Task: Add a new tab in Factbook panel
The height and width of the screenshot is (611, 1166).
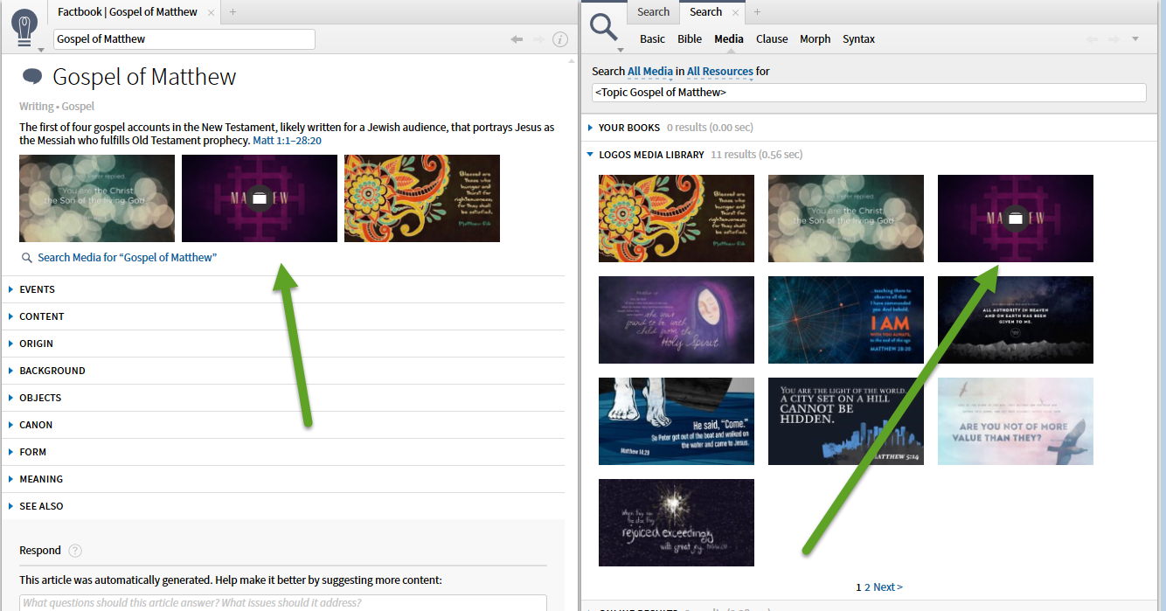Action: coord(233,12)
